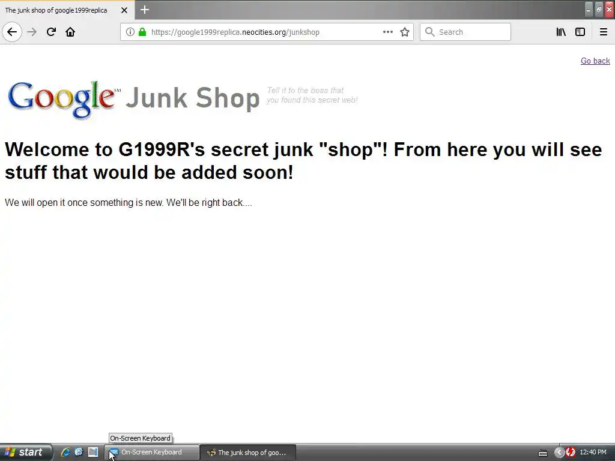Show site information icon
Screen dimensions: 615x461
130,32
